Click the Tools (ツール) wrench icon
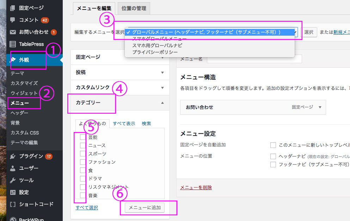Viewport: 350px width, 221px height. (x=13, y=180)
